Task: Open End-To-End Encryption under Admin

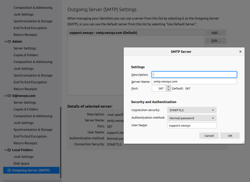Action: click(x=30, y=82)
